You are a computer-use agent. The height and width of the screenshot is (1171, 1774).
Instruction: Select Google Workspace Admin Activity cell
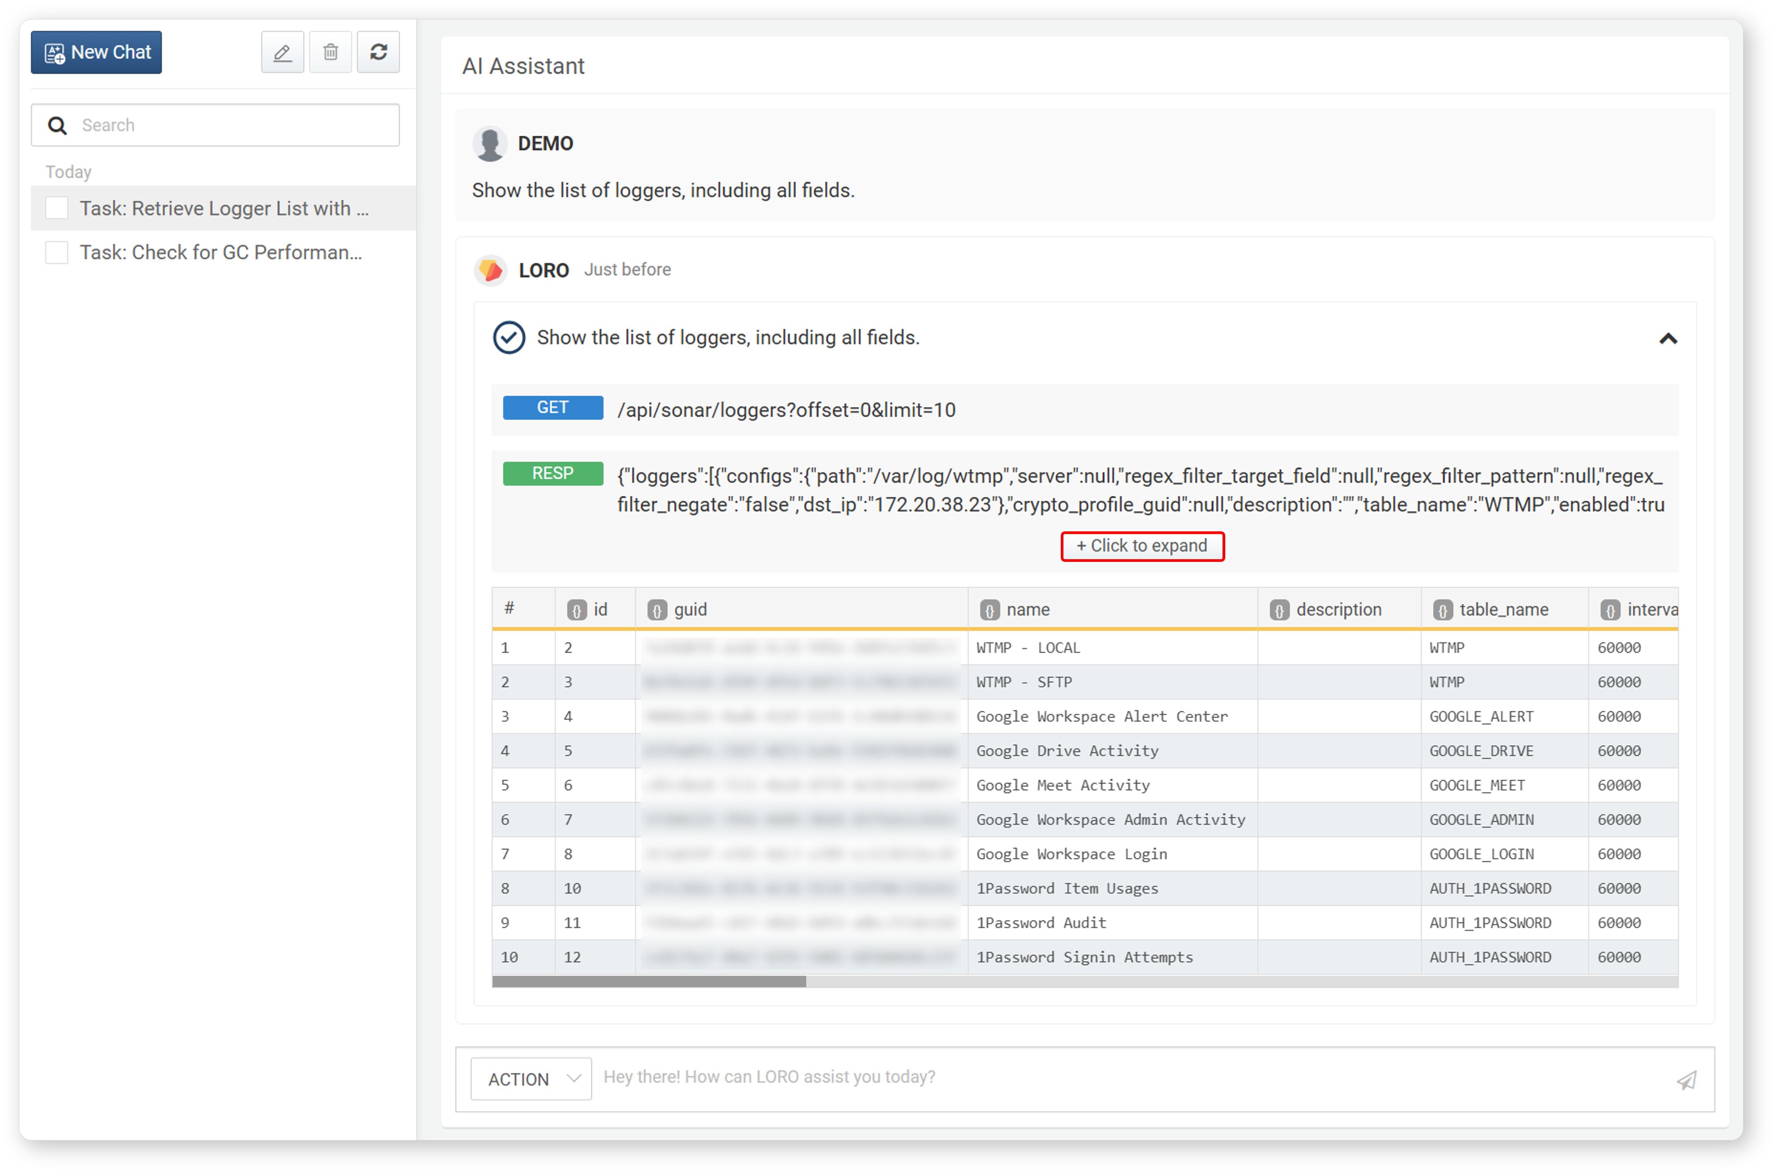(x=1112, y=820)
